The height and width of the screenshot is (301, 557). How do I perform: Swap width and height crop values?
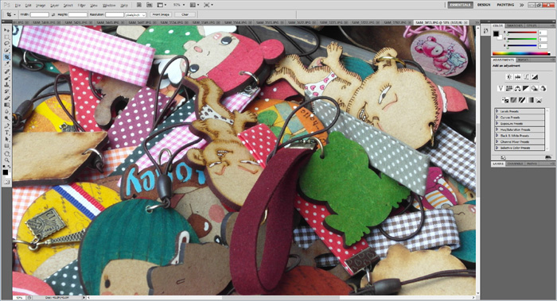click(53, 14)
